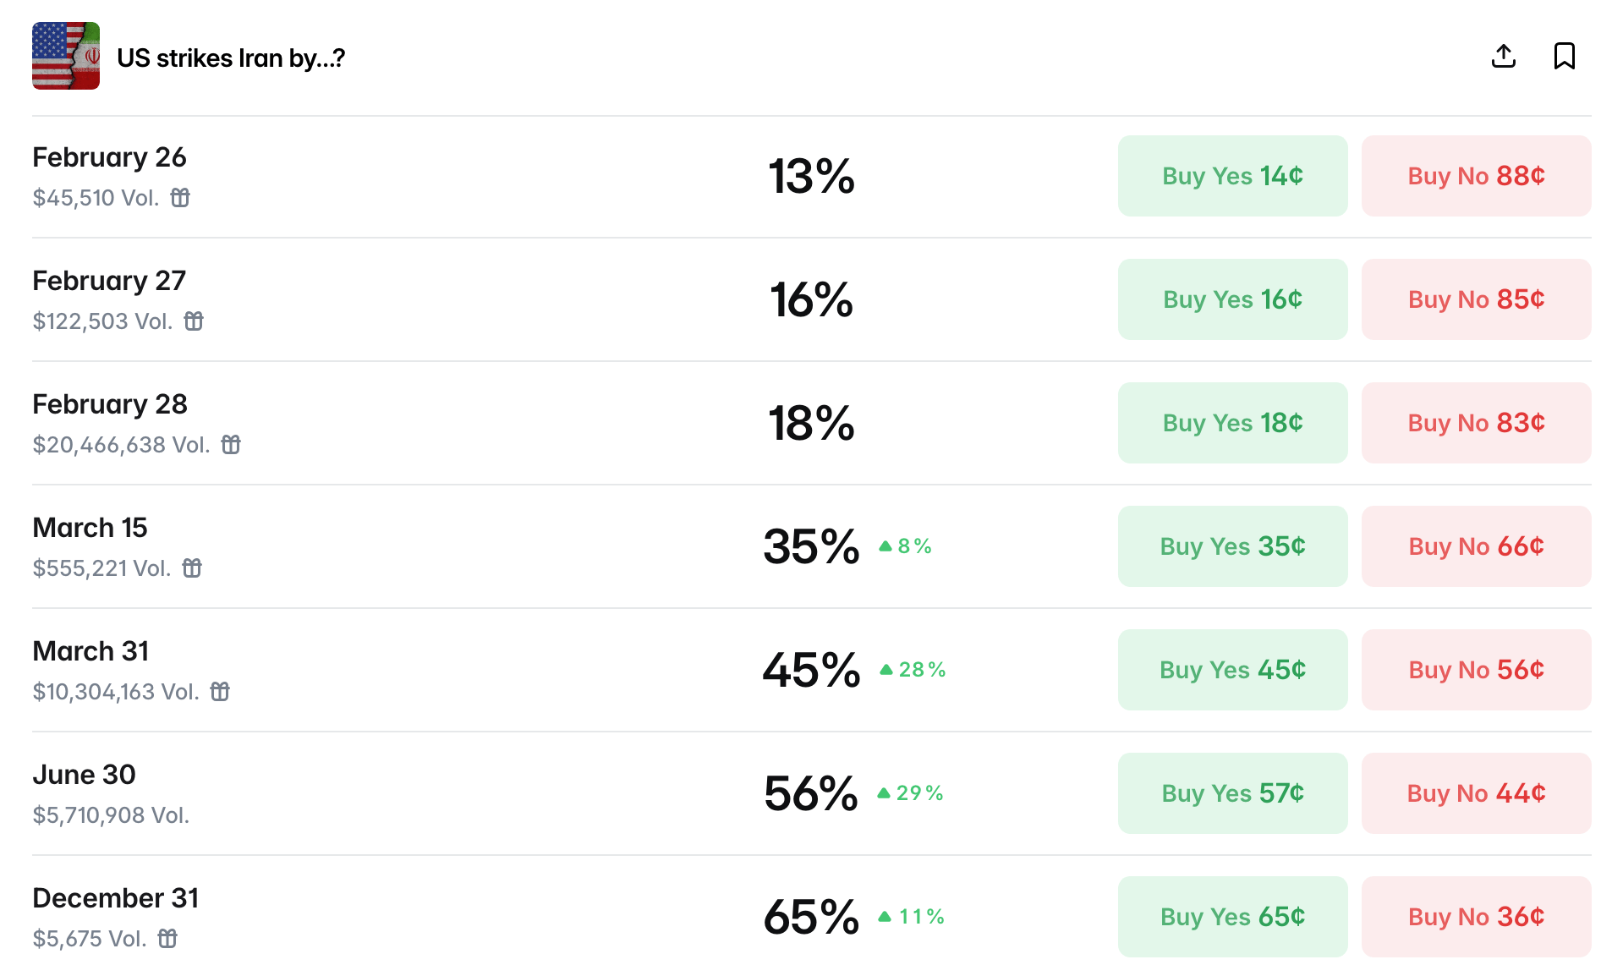Select Buy No 83¢ for February 28
The width and height of the screenshot is (1612, 976).
tap(1476, 423)
